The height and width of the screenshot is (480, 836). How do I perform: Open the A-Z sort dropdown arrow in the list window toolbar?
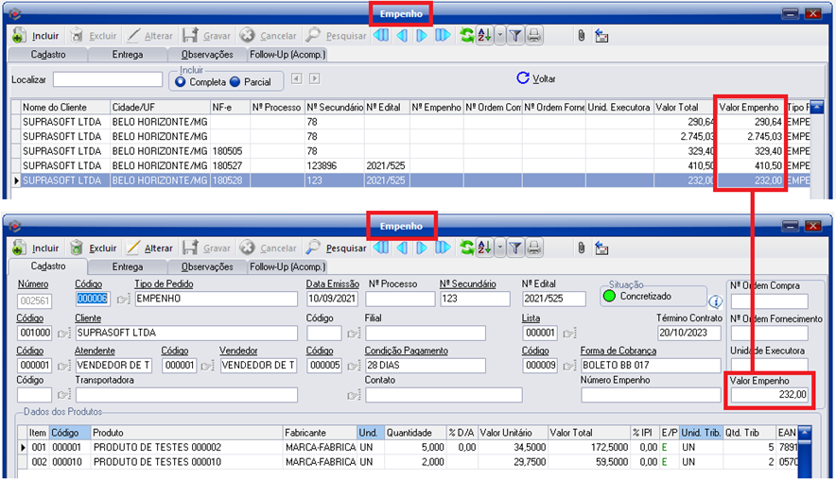[x=499, y=36]
